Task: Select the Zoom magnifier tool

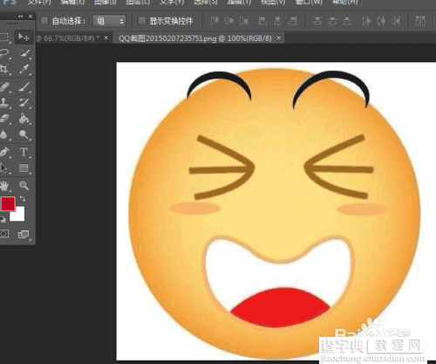Action: tap(24, 185)
